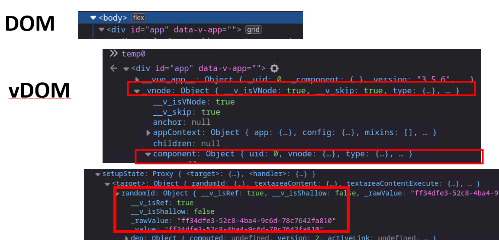
Task: Collapse the div#app object in console output
Action: click(x=126, y=69)
